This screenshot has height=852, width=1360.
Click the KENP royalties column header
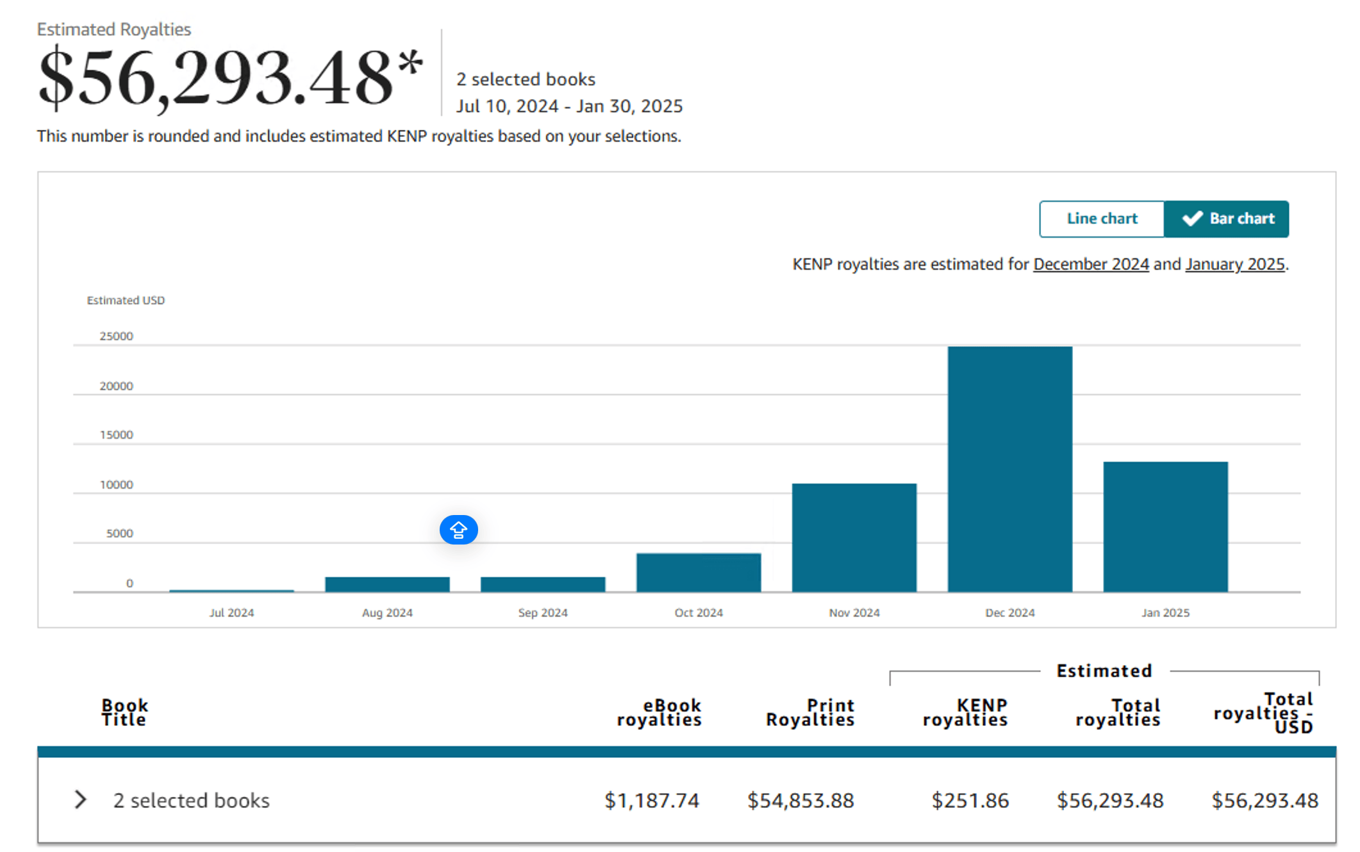965,712
